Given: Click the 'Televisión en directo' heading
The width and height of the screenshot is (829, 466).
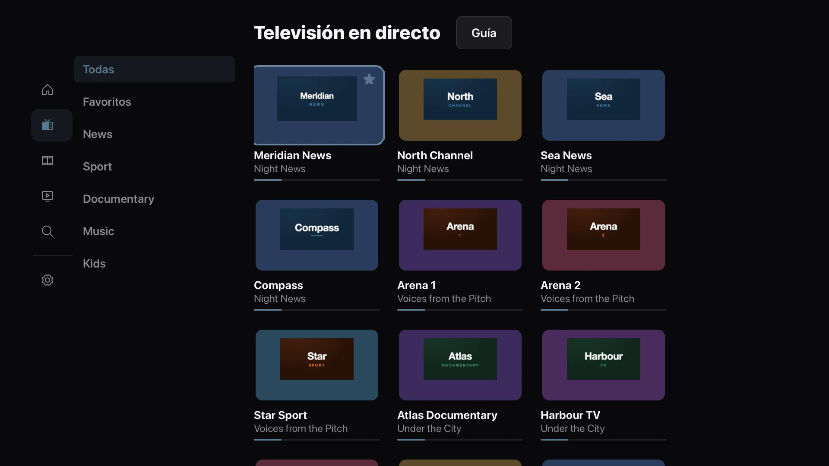Looking at the screenshot, I should (x=347, y=33).
